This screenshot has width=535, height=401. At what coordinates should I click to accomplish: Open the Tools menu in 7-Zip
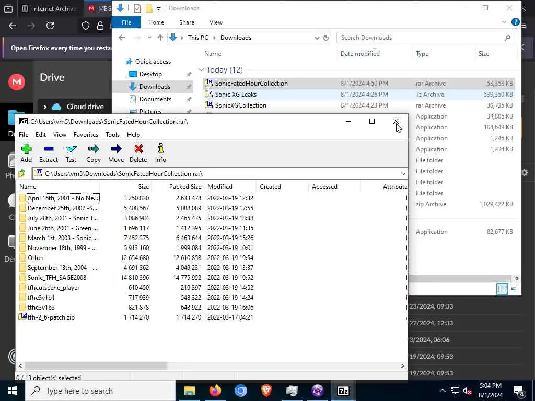[x=113, y=135]
